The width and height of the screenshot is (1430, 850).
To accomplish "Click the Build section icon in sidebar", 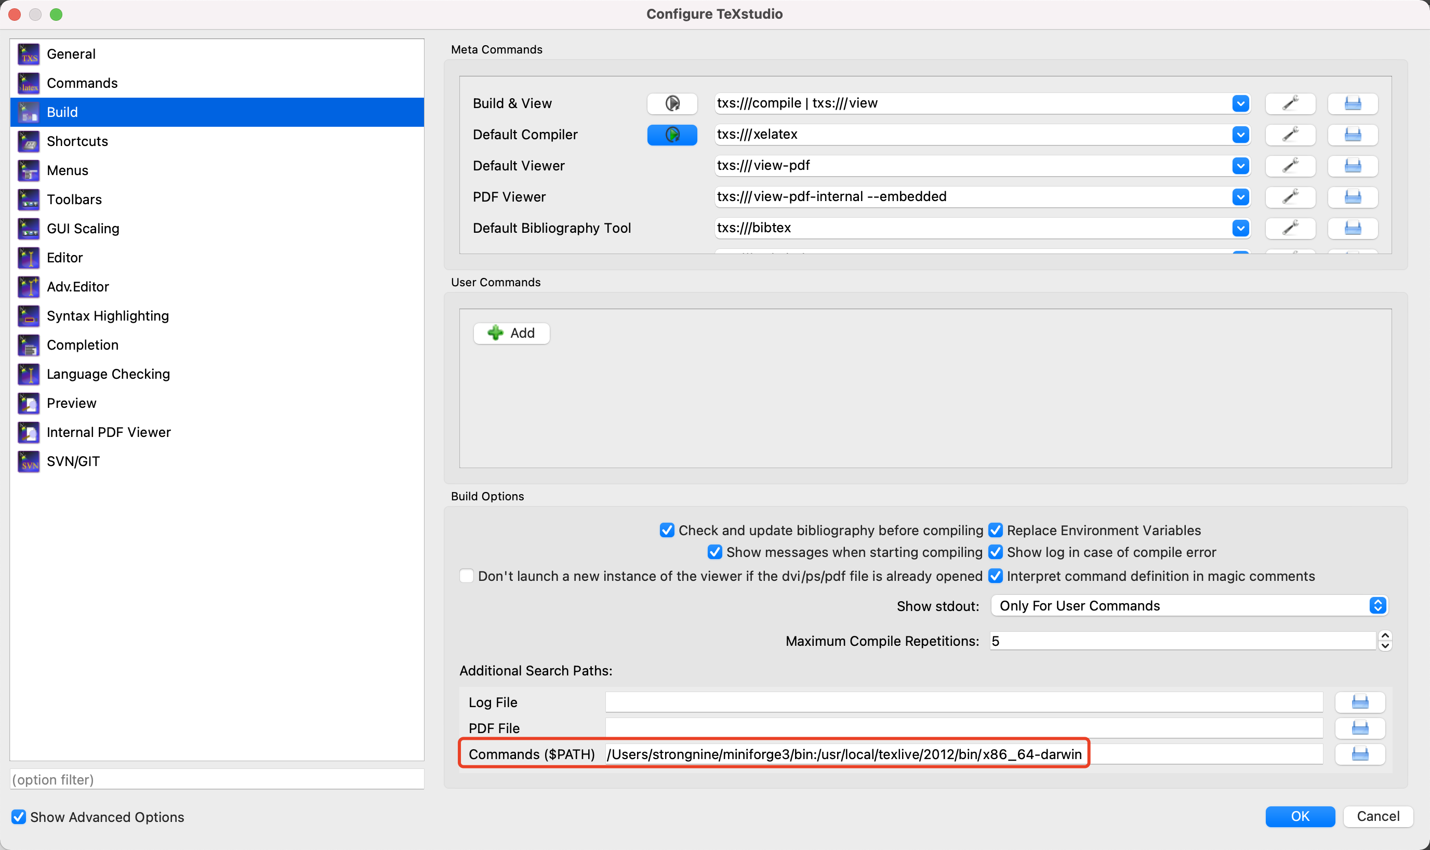I will click(x=28, y=111).
